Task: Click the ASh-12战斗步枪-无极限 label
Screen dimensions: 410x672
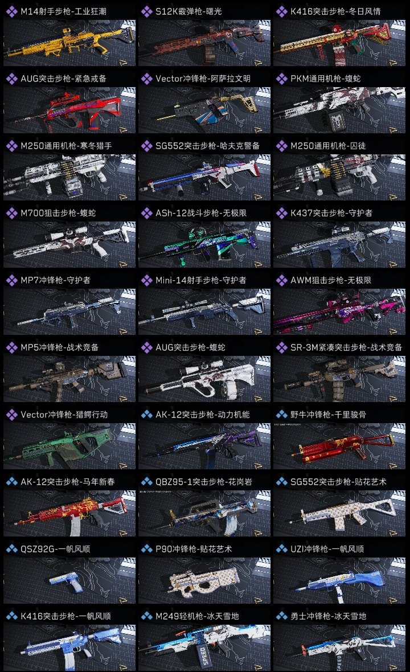Action: (x=201, y=213)
